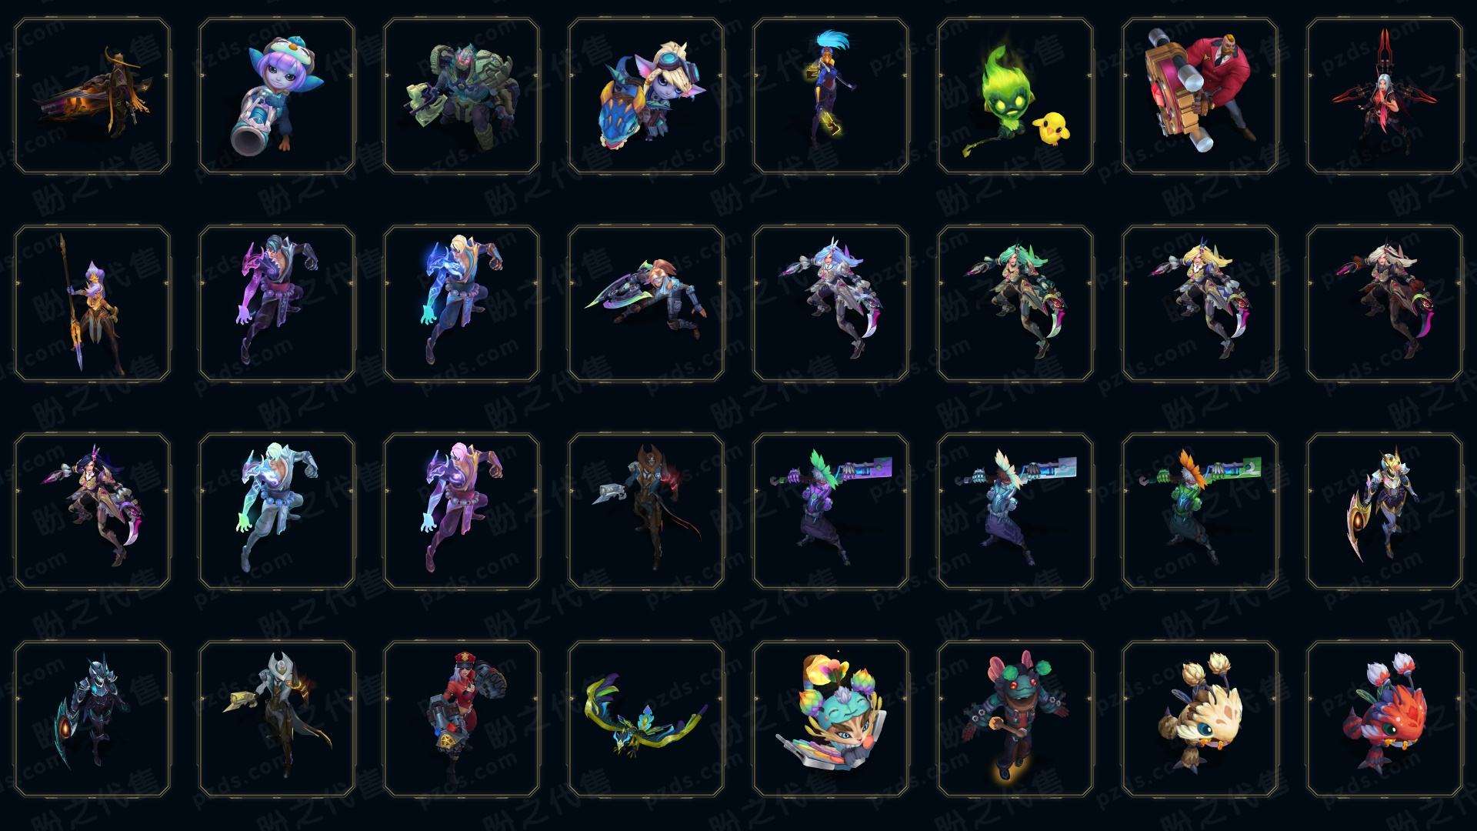Choose the rainbow cat painter little legend

[830, 719]
